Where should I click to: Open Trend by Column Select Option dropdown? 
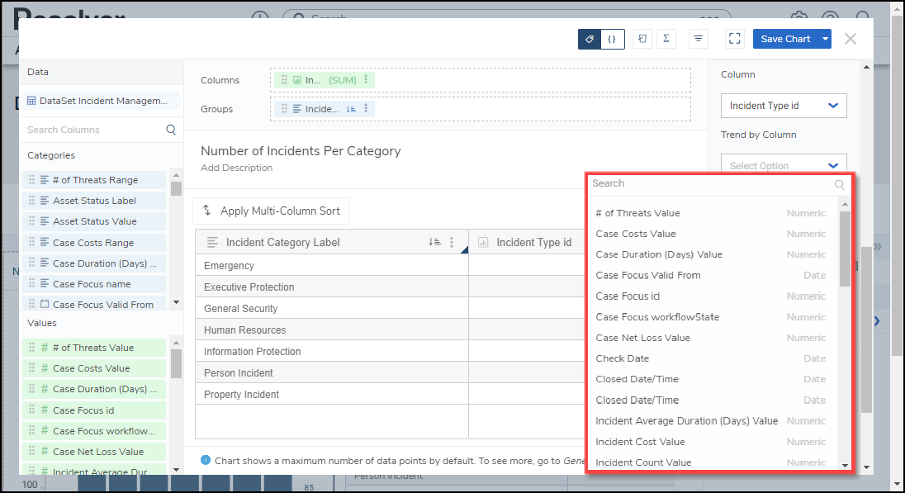[x=832, y=166]
